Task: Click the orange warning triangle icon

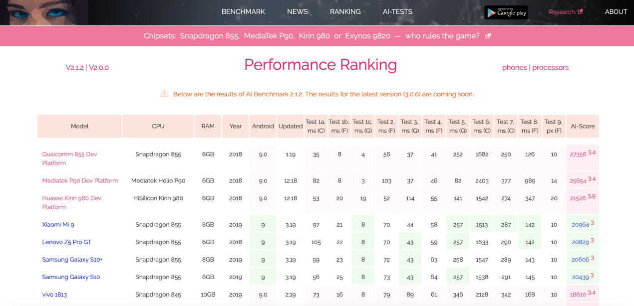Action: coord(164,94)
